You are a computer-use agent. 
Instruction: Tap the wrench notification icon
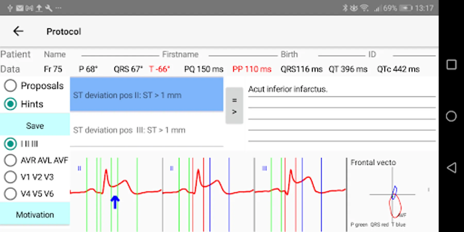(48, 8)
